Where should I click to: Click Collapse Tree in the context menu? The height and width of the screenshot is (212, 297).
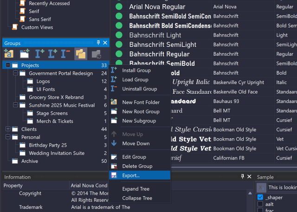(x=137, y=198)
